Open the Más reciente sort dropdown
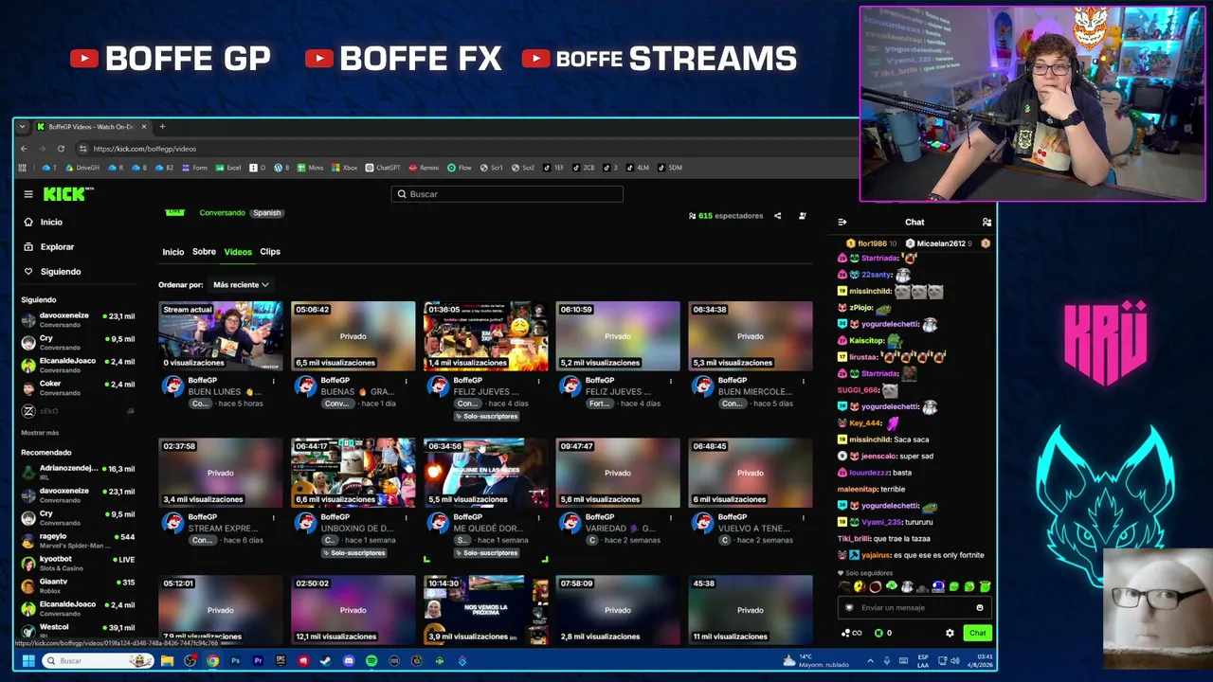 click(x=241, y=285)
